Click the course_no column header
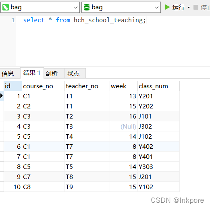This screenshot has height=208, width=210. [x=43, y=86]
